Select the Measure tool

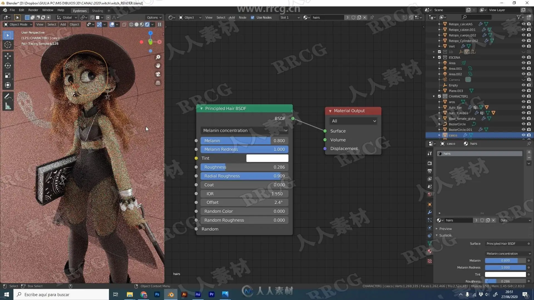(x=8, y=106)
